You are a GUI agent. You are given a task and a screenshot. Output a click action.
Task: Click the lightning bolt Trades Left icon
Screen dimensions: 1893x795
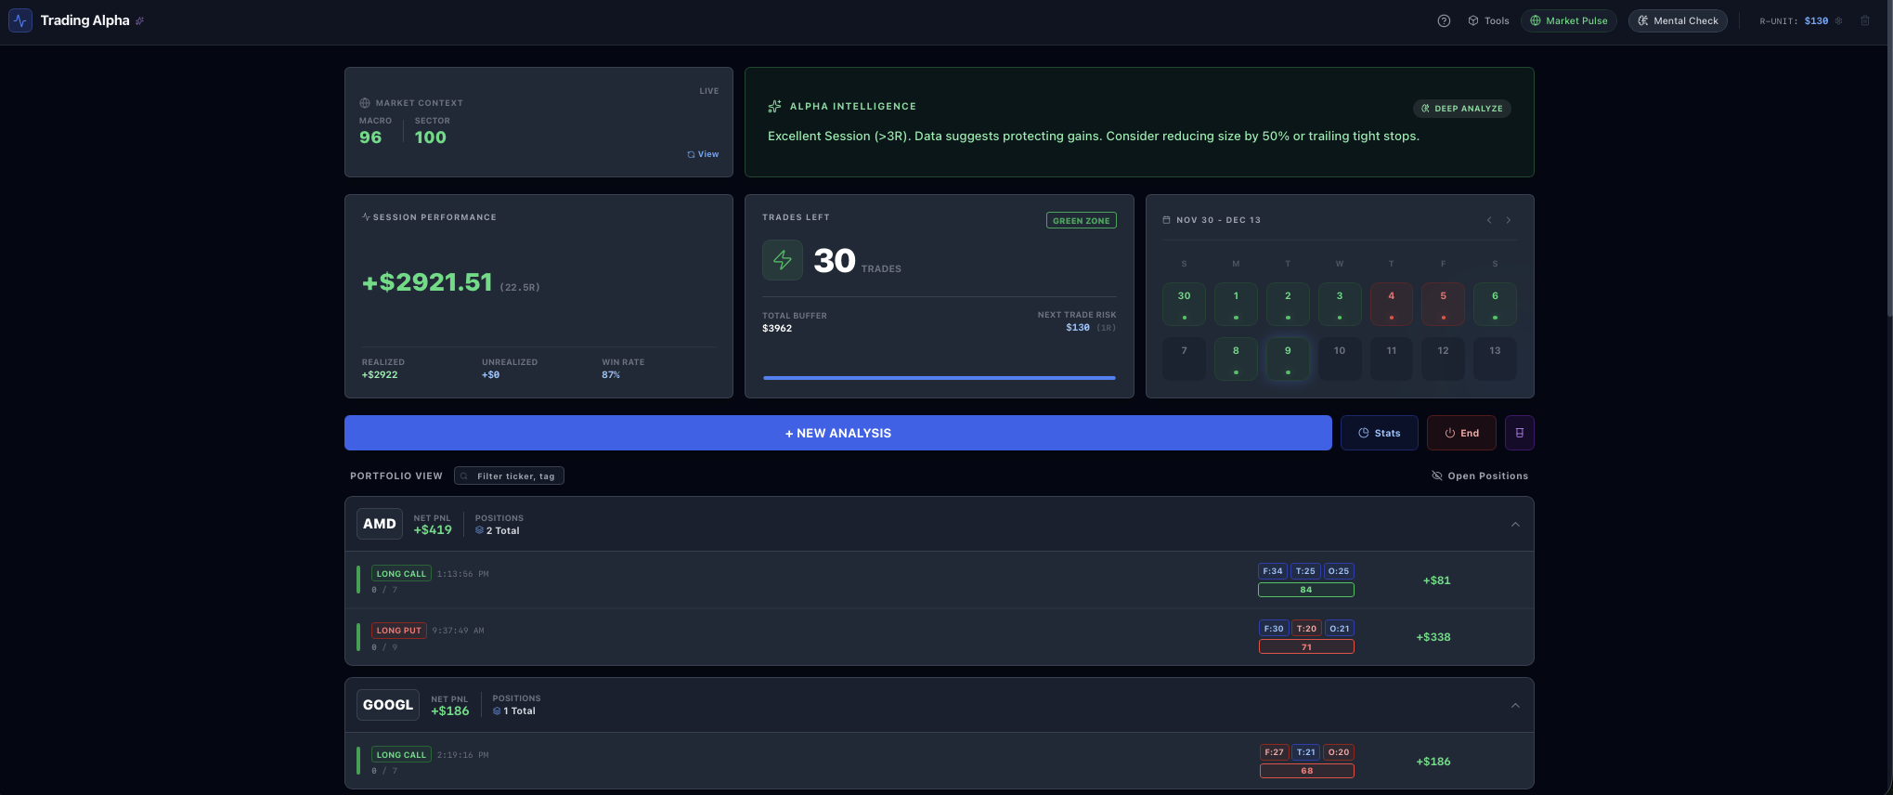tap(783, 260)
